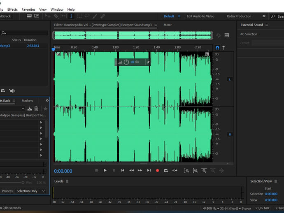Open the Default workspace menu

(169, 16)
